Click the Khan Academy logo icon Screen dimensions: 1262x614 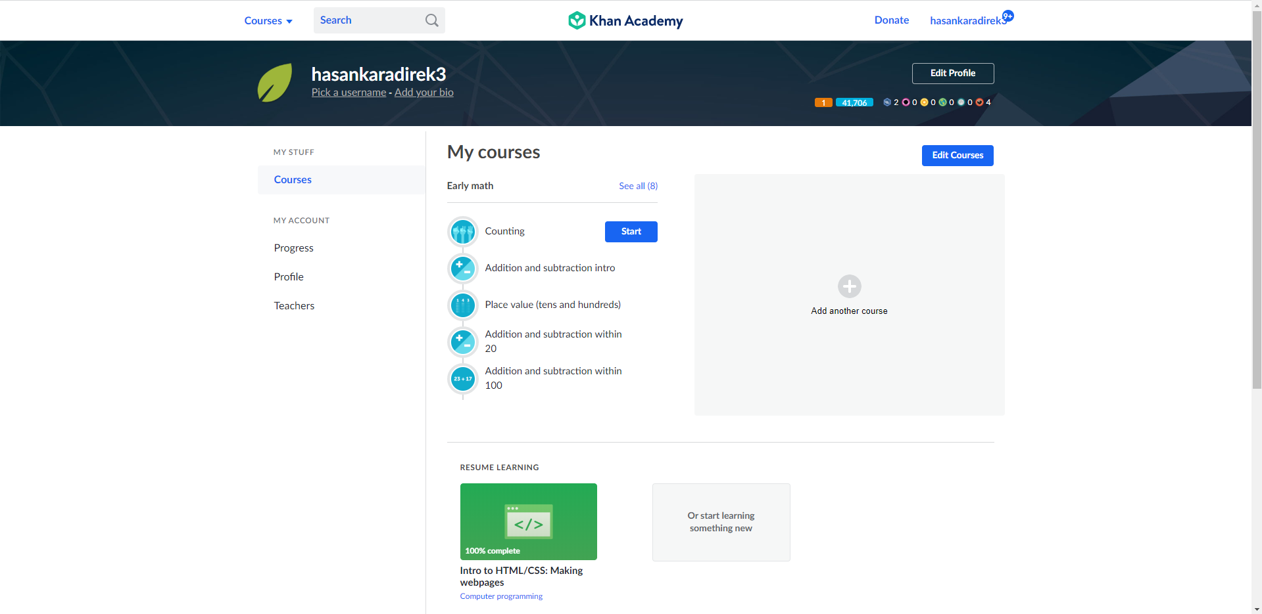click(577, 20)
